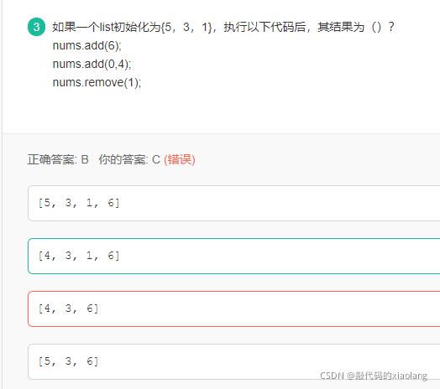Screen dimensions: 440x389
Task: Select the green-outlined option [4, 3, 1, 6]
Action: 233,256
